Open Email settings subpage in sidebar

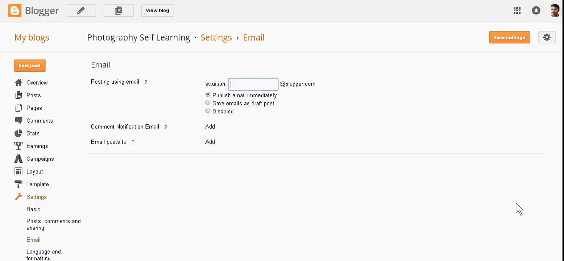pos(33,240)
